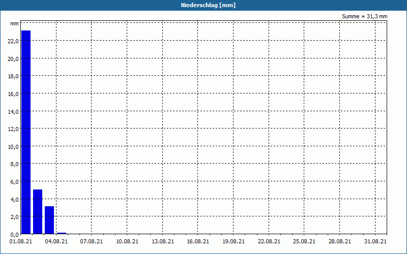
Task: Click the mm unit label on y-axis
Action: point(15,24)
